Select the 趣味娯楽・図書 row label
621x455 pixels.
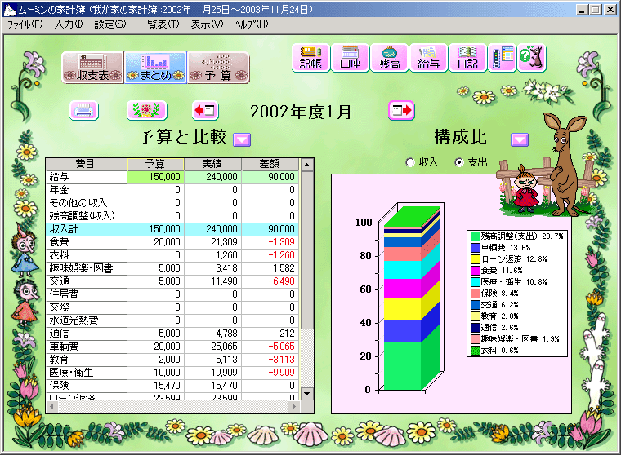(x=86, y=268)
